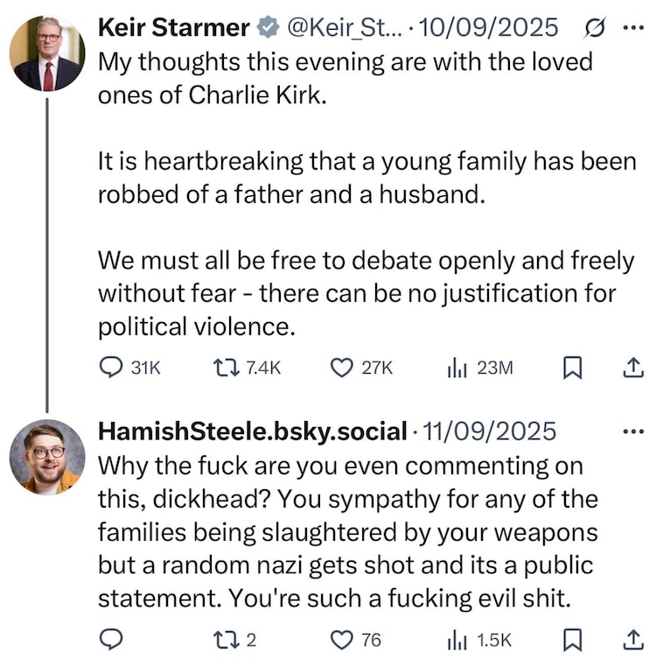Click the Grok slashed-circle icon near date
This screenshot has height=659, width=656.
[591, 28]
